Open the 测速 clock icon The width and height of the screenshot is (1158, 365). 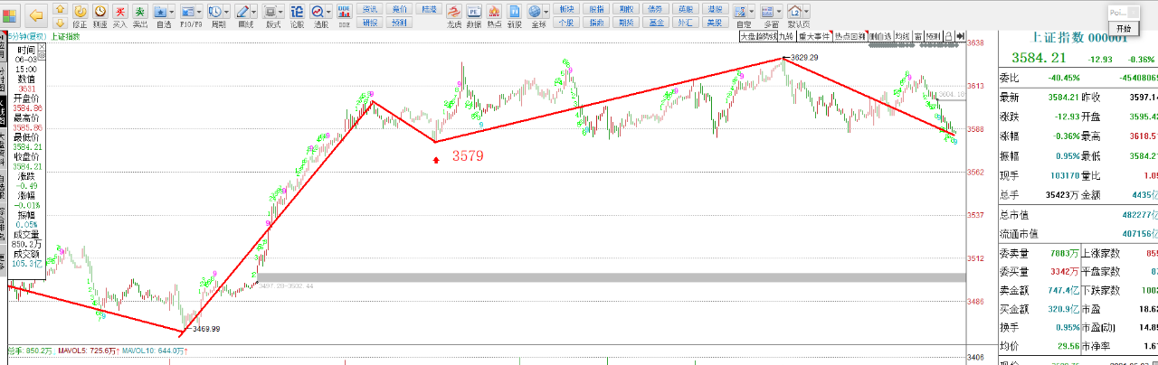pos(100,14)
